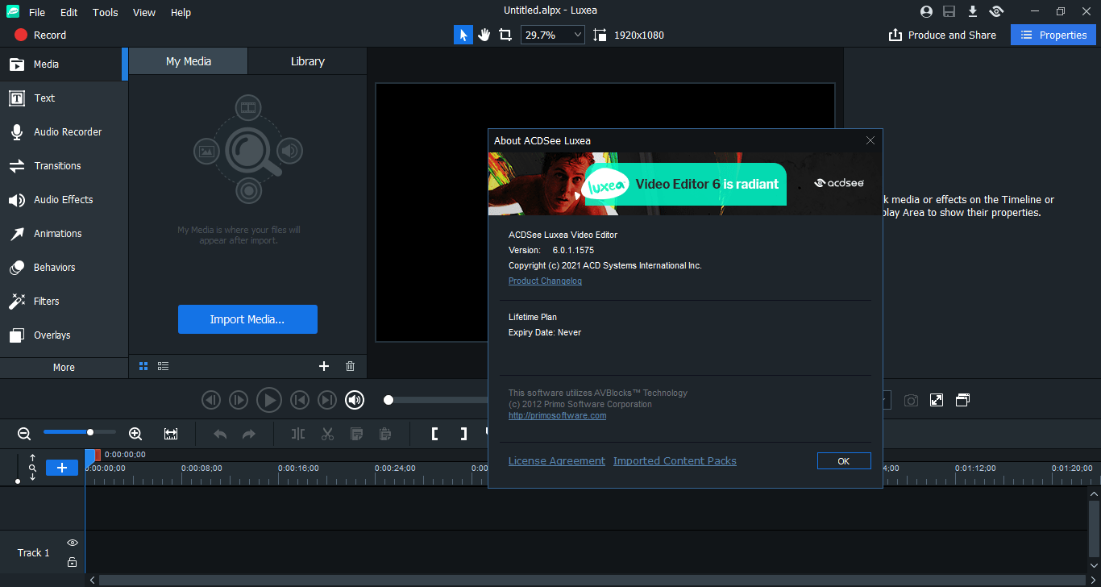Visit primosoftware.com link
The image size is (1101, 587).
[x=557, y=415]
